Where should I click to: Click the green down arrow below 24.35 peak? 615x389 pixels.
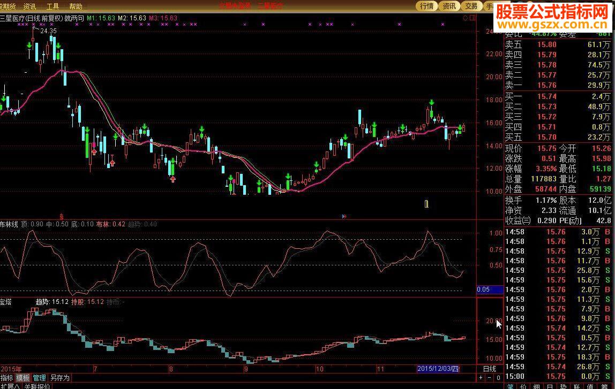[x=29, y=45]
